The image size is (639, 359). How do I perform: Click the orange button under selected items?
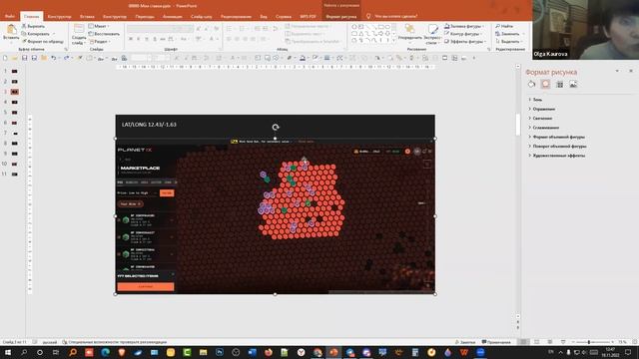point(146,287)
